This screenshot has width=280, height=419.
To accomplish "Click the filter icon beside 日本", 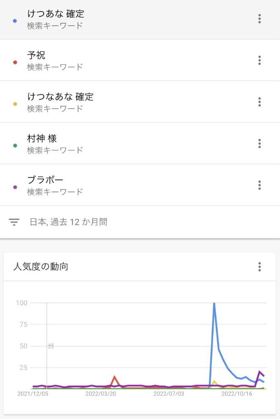I will 14,222.
